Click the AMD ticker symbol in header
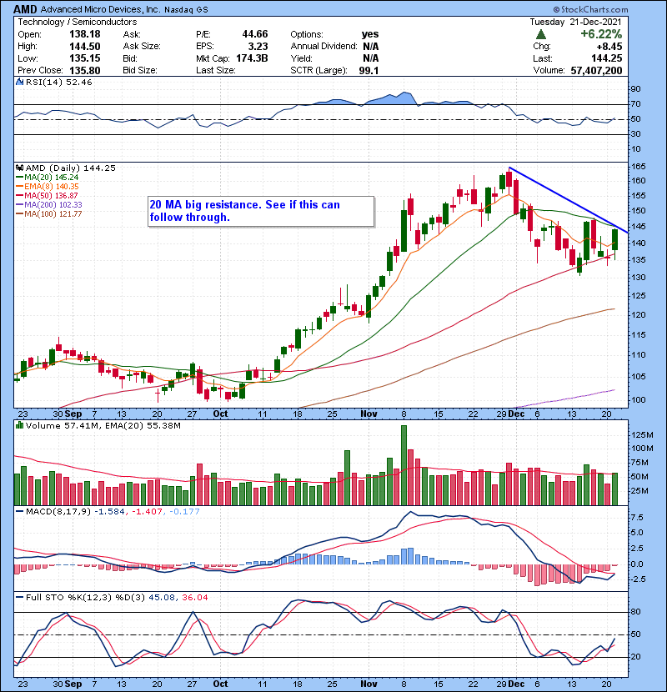Image resolution: width=667 pixels, height=692 pixels. [25, 9]
